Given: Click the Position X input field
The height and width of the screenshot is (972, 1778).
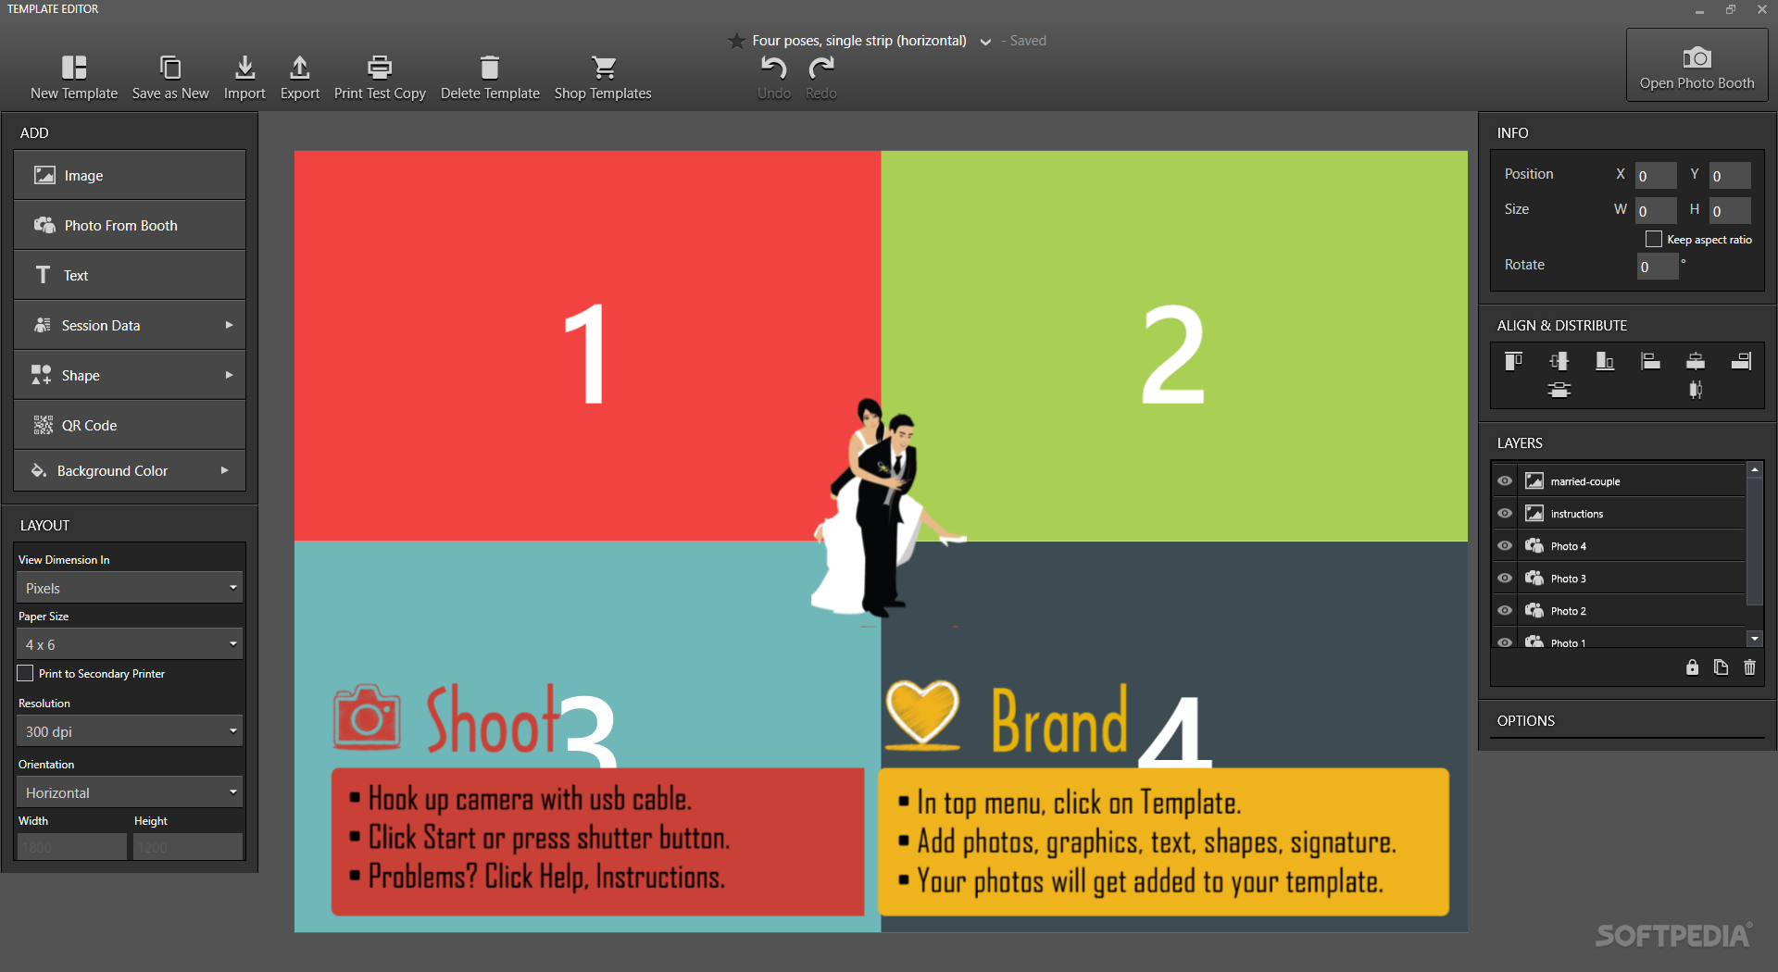Looking at the screenshot, I should [x=1656, y=176].
